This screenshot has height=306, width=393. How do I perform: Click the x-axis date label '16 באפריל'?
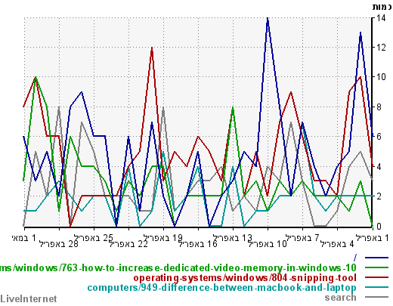(x=198, y=244)
